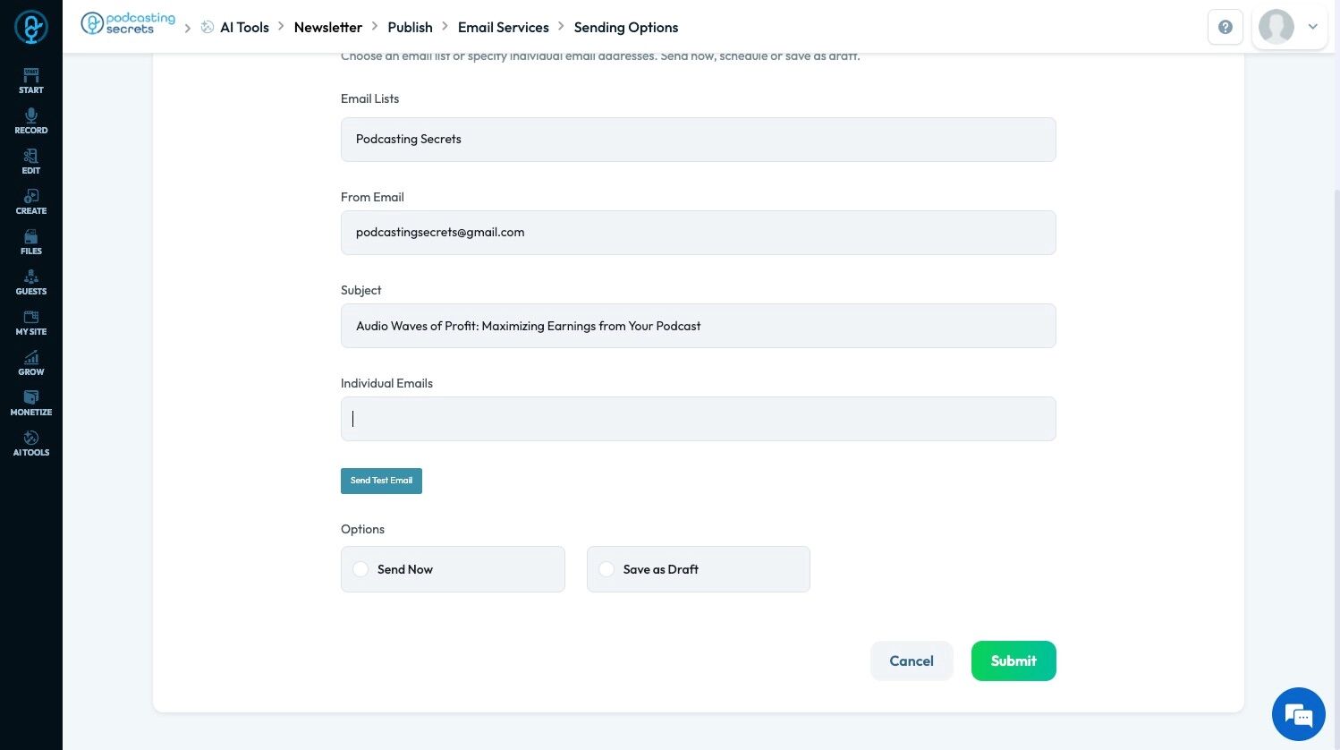Focus the Individual Emails field
This screenshot has width=1340, height=750.
698,419
